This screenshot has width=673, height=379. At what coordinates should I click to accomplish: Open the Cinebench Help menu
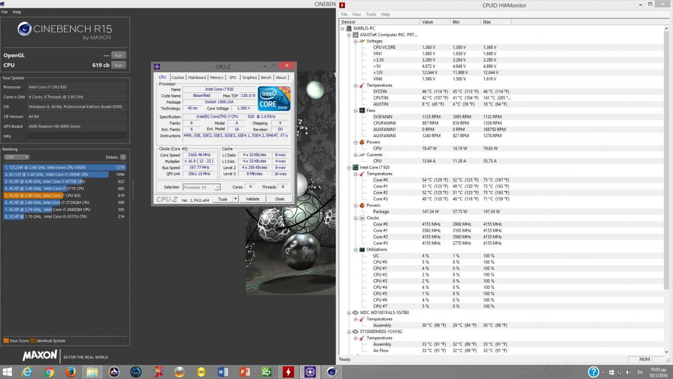click(17, 12)
